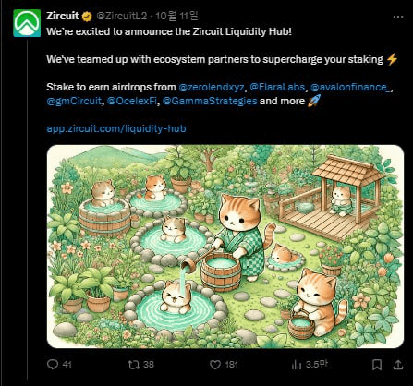Image resolution: width=413 pixels, height=386 pixels.
Task: Visit the @avalonfinance_ mention
Action: click(351, 87)
